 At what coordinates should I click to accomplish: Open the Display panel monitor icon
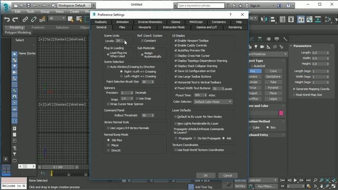tap(277, 39)
